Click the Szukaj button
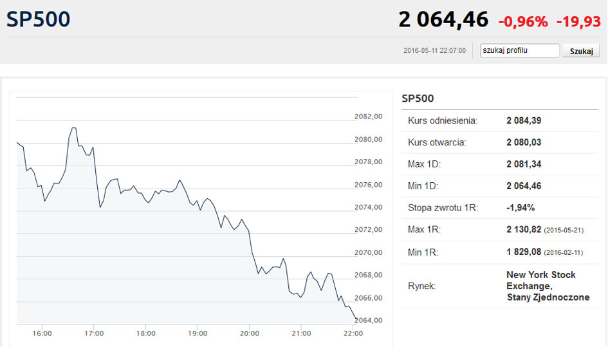Viewport: 608px width, 347px height. coord(581,51)
